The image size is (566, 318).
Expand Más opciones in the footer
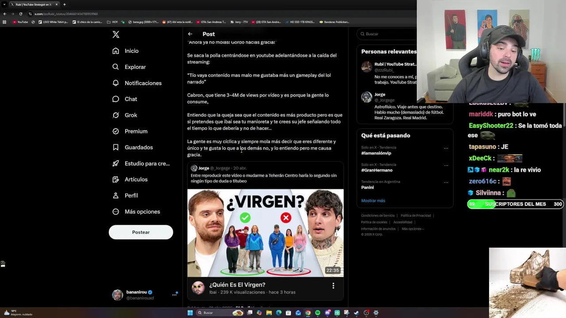click(x=413, y=229)
